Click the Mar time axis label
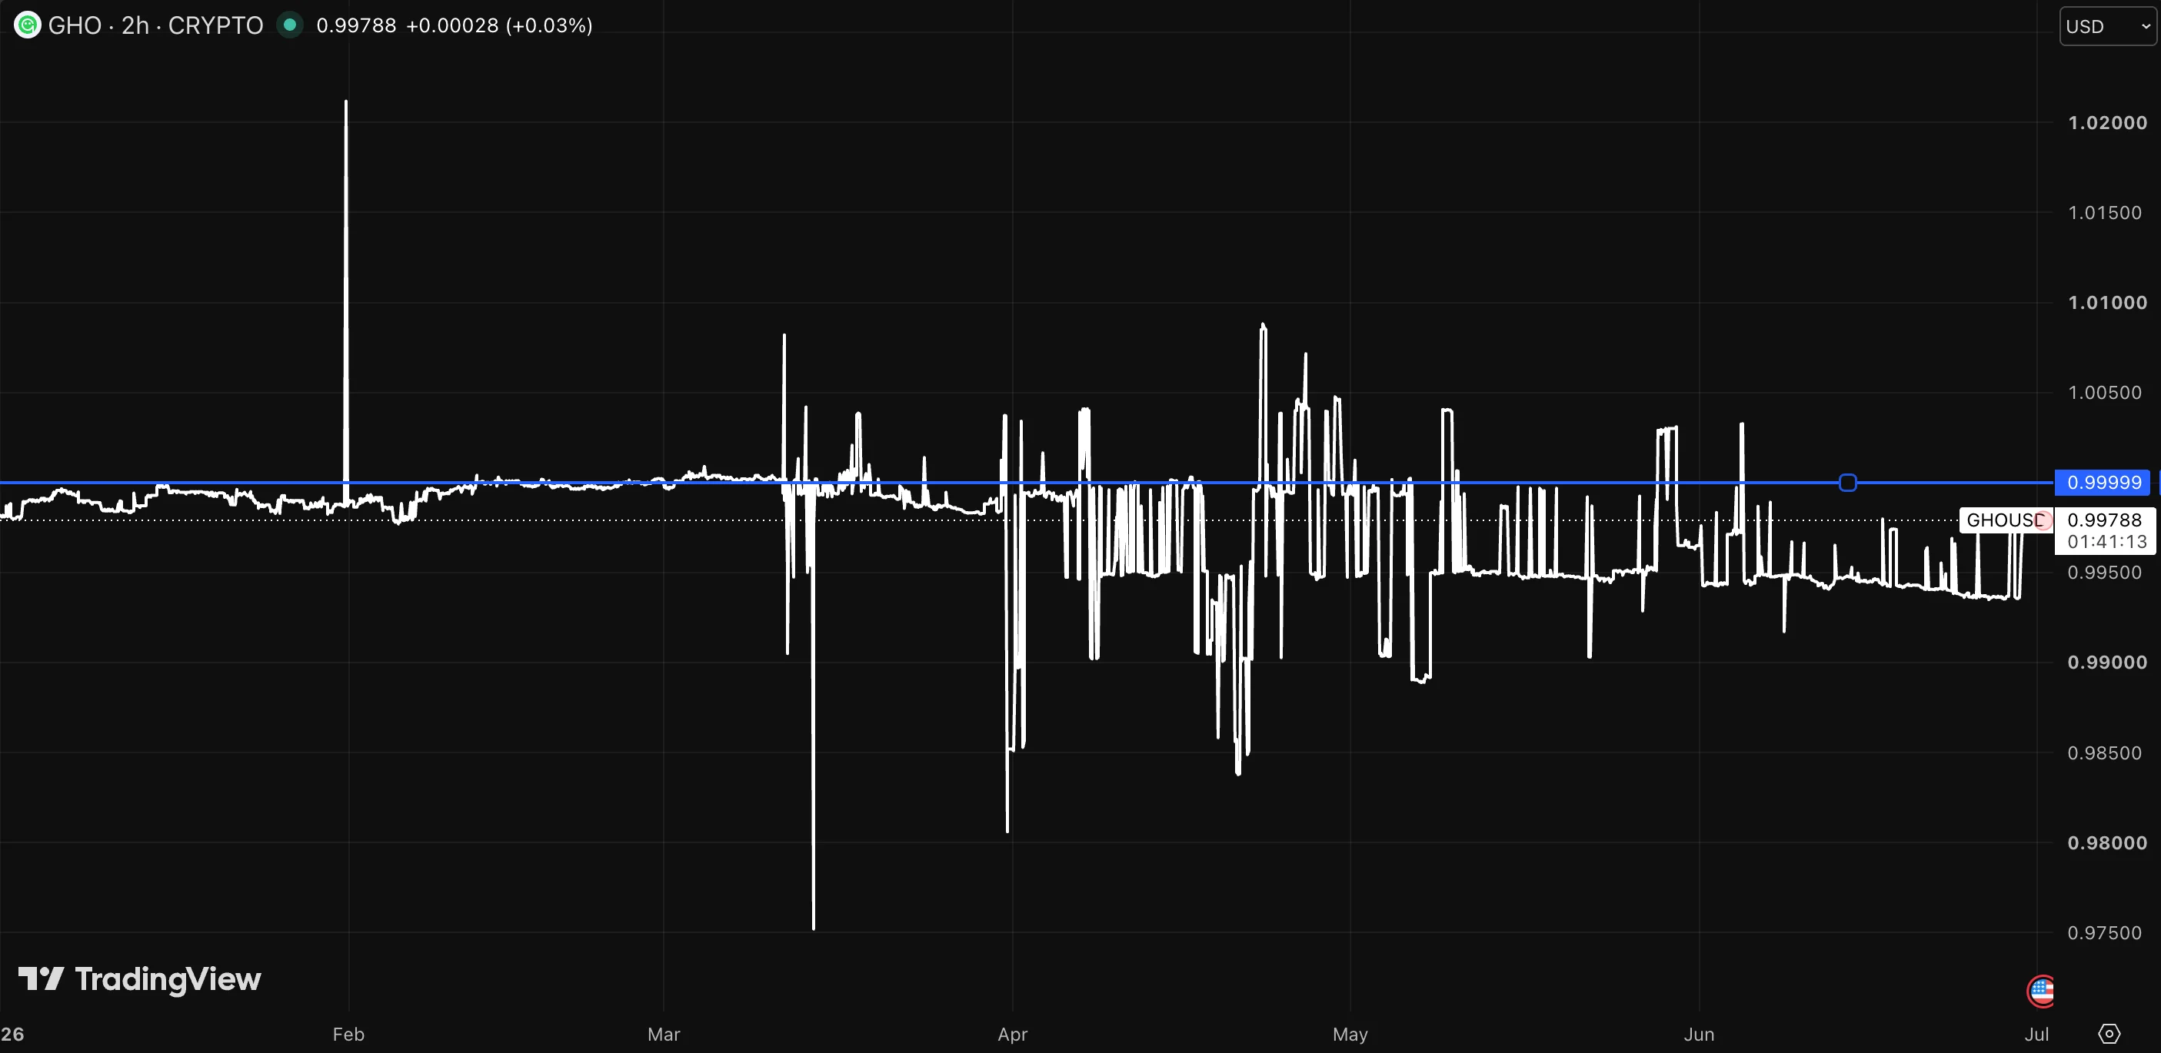2161x1053 pixels. coord(664,1034)
